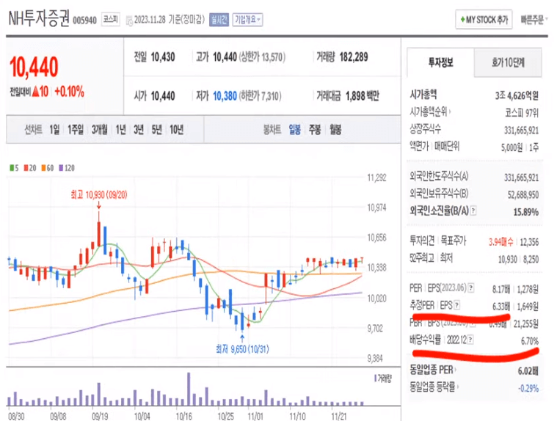Click the 목표주가 value 12,356
The height and width of the screenshot is (421, 557).
point(529,242)
